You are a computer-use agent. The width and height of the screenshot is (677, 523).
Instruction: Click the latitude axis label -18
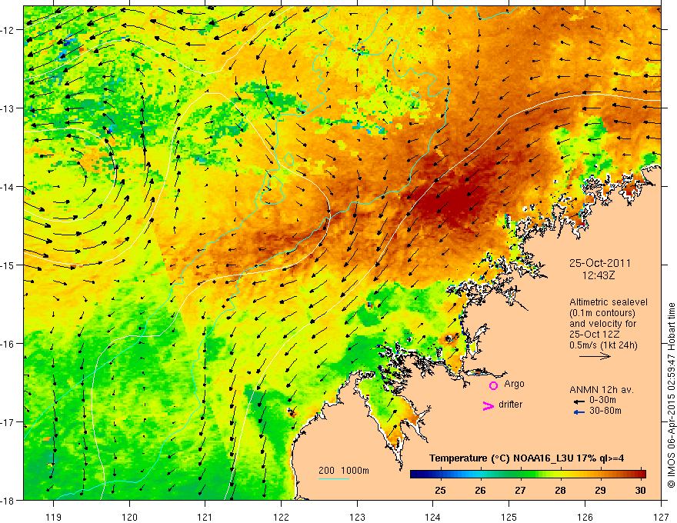pyautogui.click(x=8, y=501)
